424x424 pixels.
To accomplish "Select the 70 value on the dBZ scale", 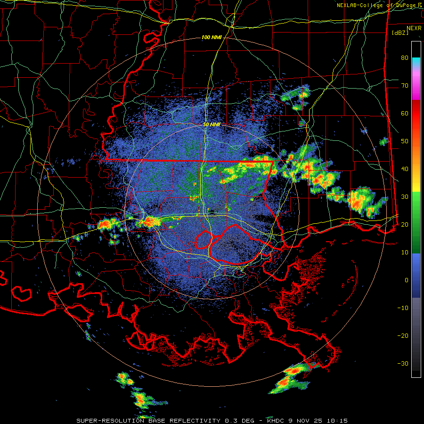I will [405, 86].
